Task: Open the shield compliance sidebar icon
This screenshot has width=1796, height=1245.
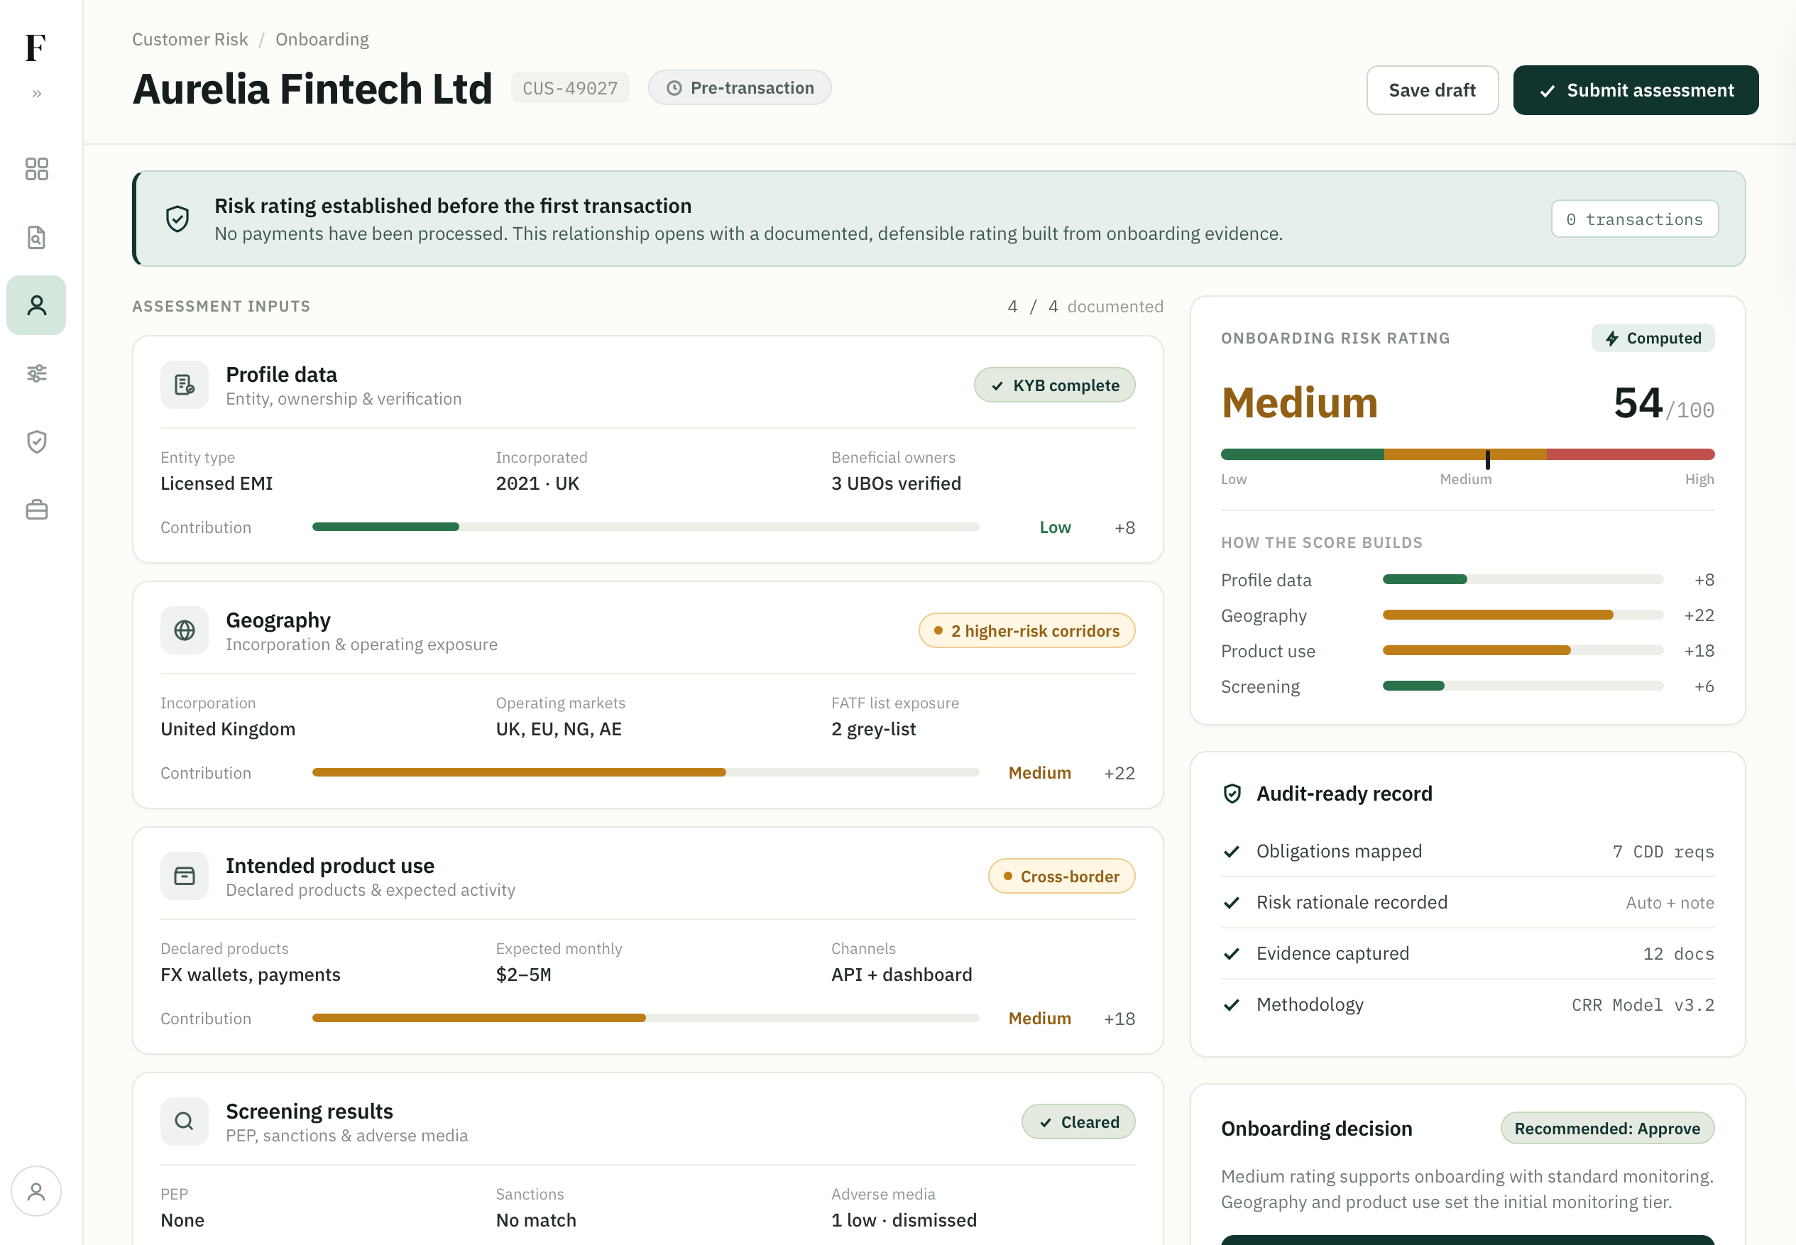Action: click(x=37, y=441)
